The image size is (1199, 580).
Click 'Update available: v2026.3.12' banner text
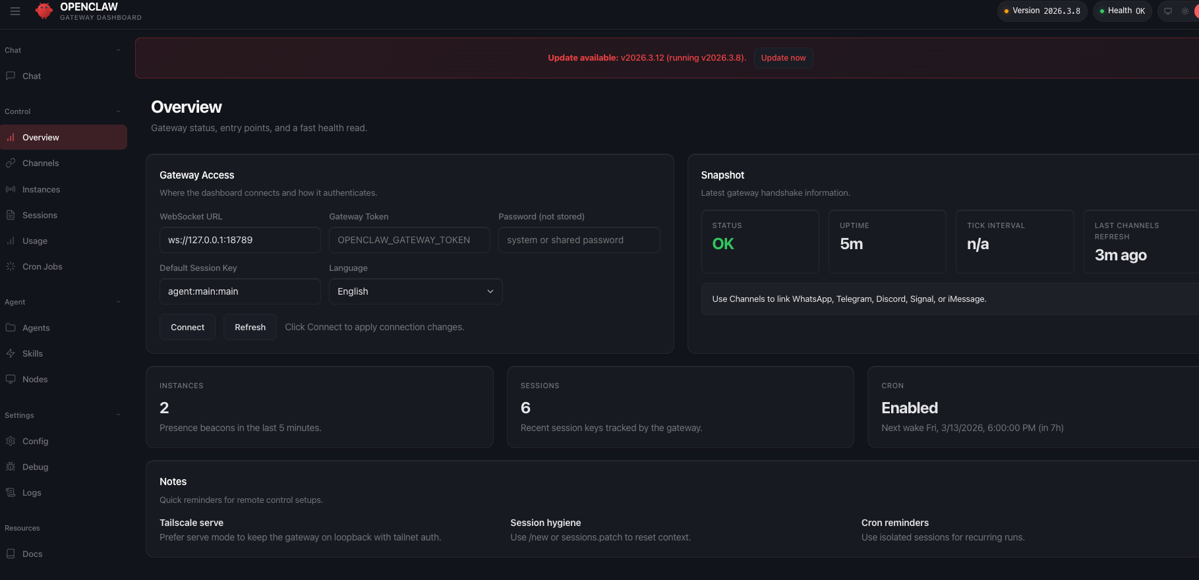pyautogui.click(x=647, y=58)
